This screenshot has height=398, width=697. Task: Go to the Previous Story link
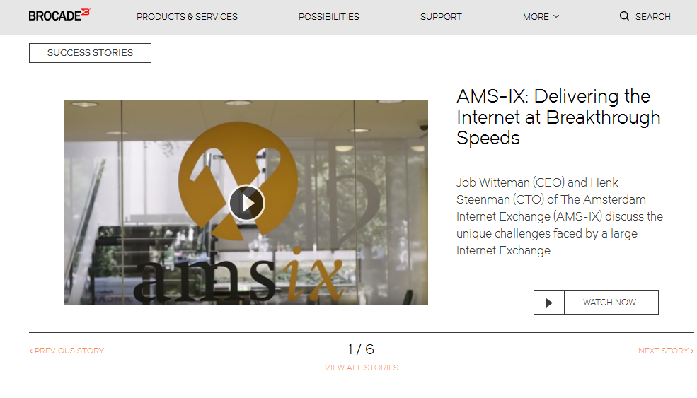tap(67, 351)
